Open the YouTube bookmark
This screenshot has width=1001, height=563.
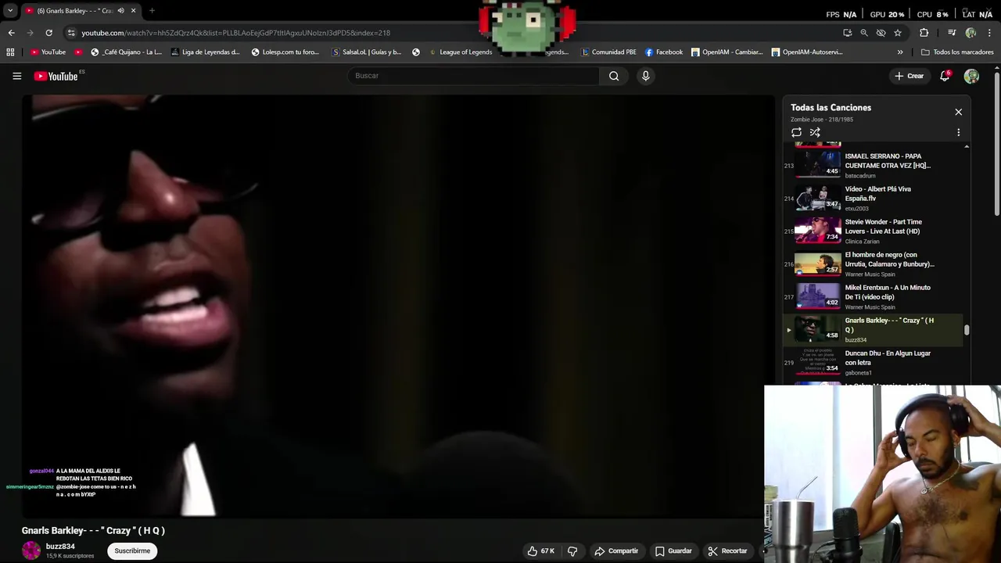(48, 52)
